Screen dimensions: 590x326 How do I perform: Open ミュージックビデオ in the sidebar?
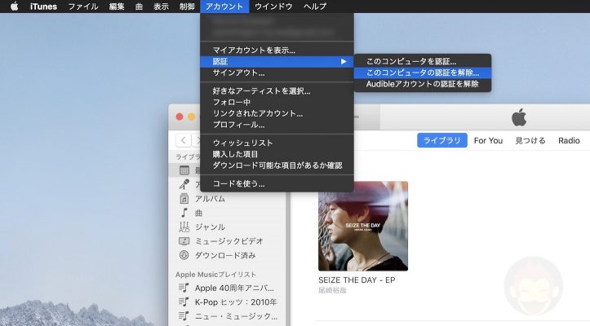click(x=228, y=241)
